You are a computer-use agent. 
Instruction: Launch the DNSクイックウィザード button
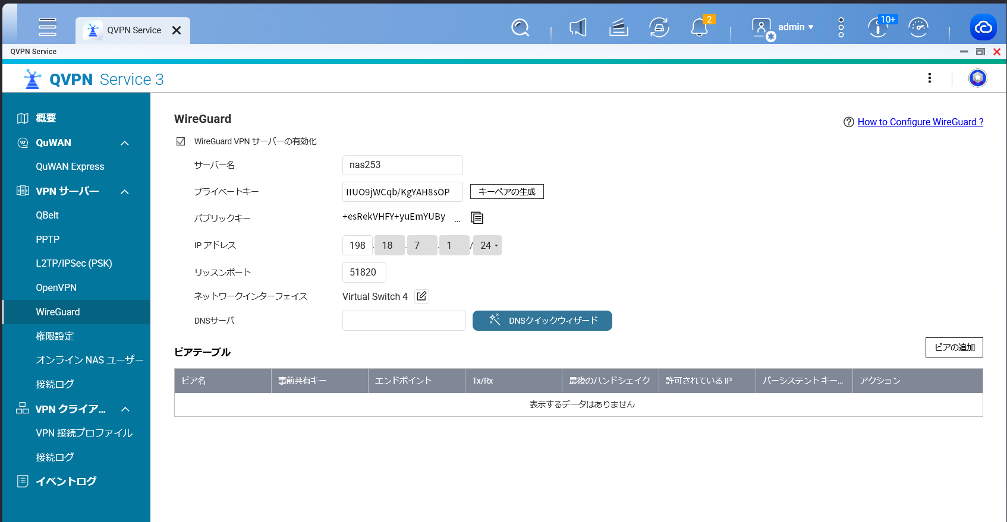tap(542, 320)
